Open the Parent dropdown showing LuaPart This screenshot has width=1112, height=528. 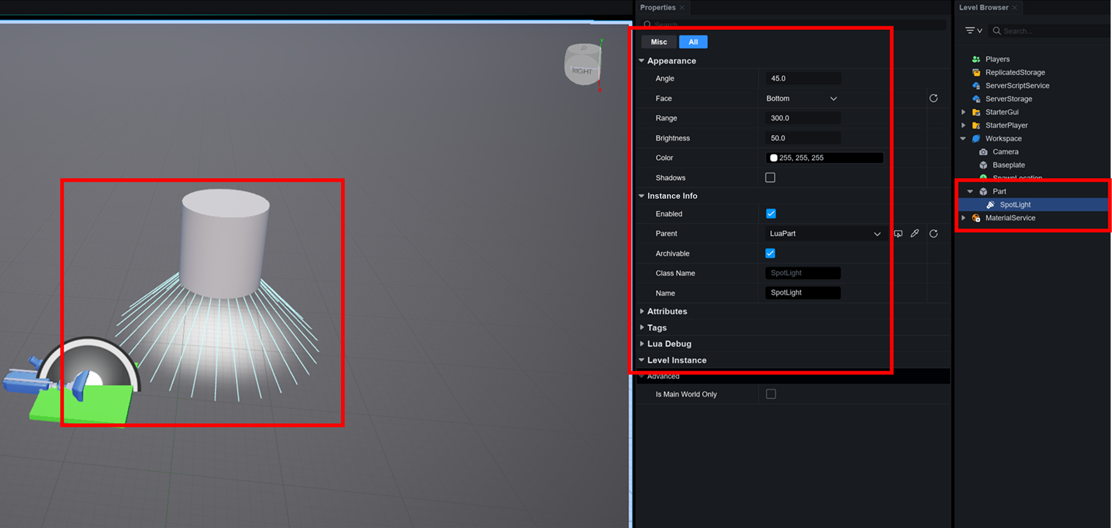pyautogui.click(x=824, y=233)
